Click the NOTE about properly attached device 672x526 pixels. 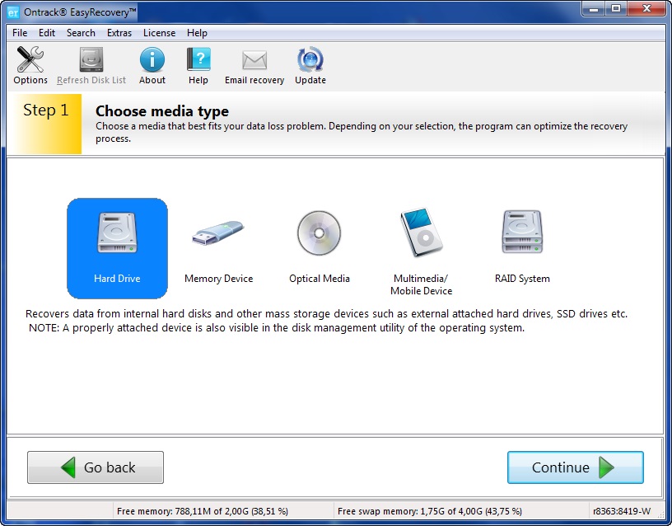277,328
